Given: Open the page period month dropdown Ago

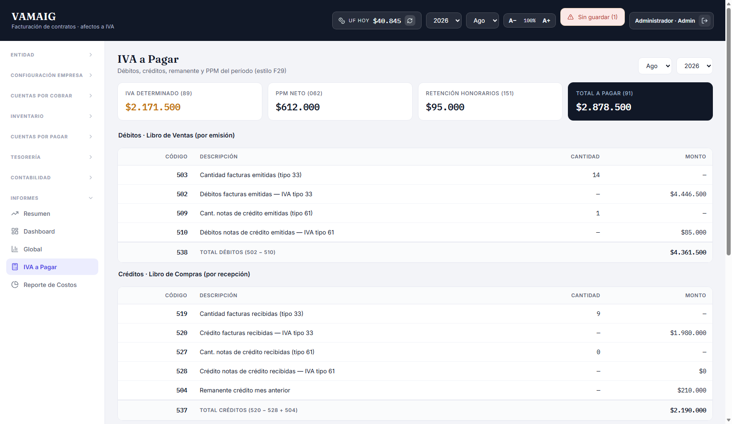Looking at the screenshot, I should [655, 66].
